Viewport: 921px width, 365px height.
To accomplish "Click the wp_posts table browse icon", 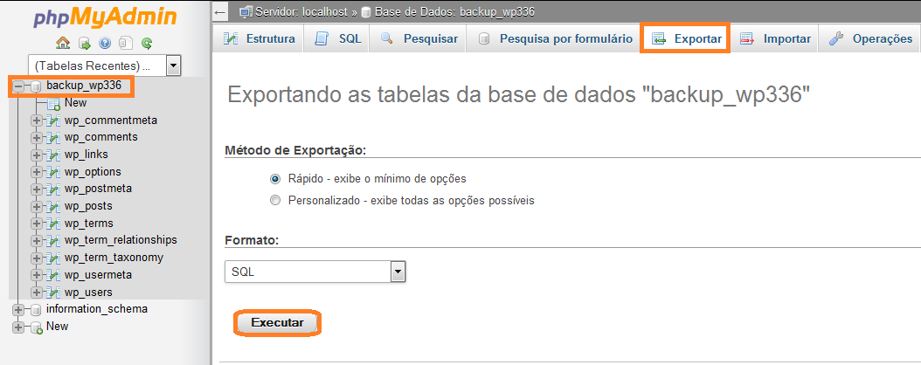I will coord(52,207).
